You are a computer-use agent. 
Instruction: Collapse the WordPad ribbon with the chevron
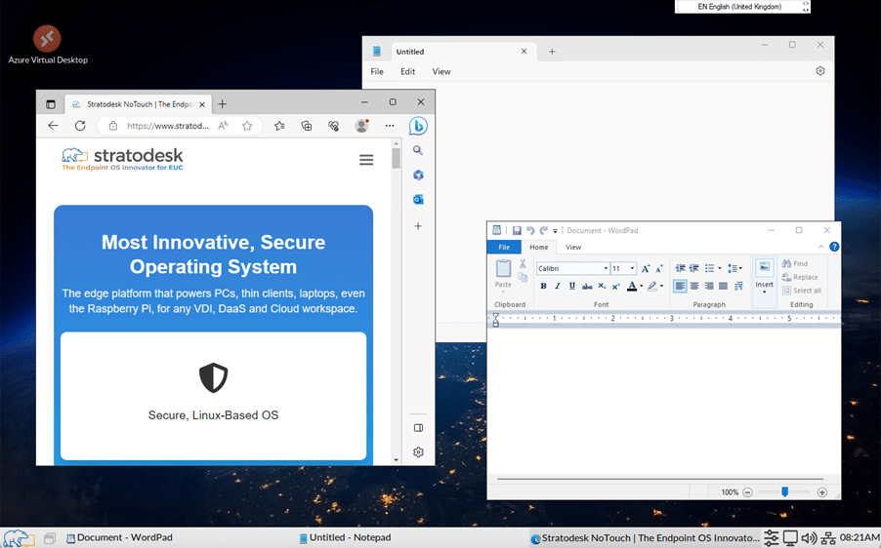tap(820, 247)
